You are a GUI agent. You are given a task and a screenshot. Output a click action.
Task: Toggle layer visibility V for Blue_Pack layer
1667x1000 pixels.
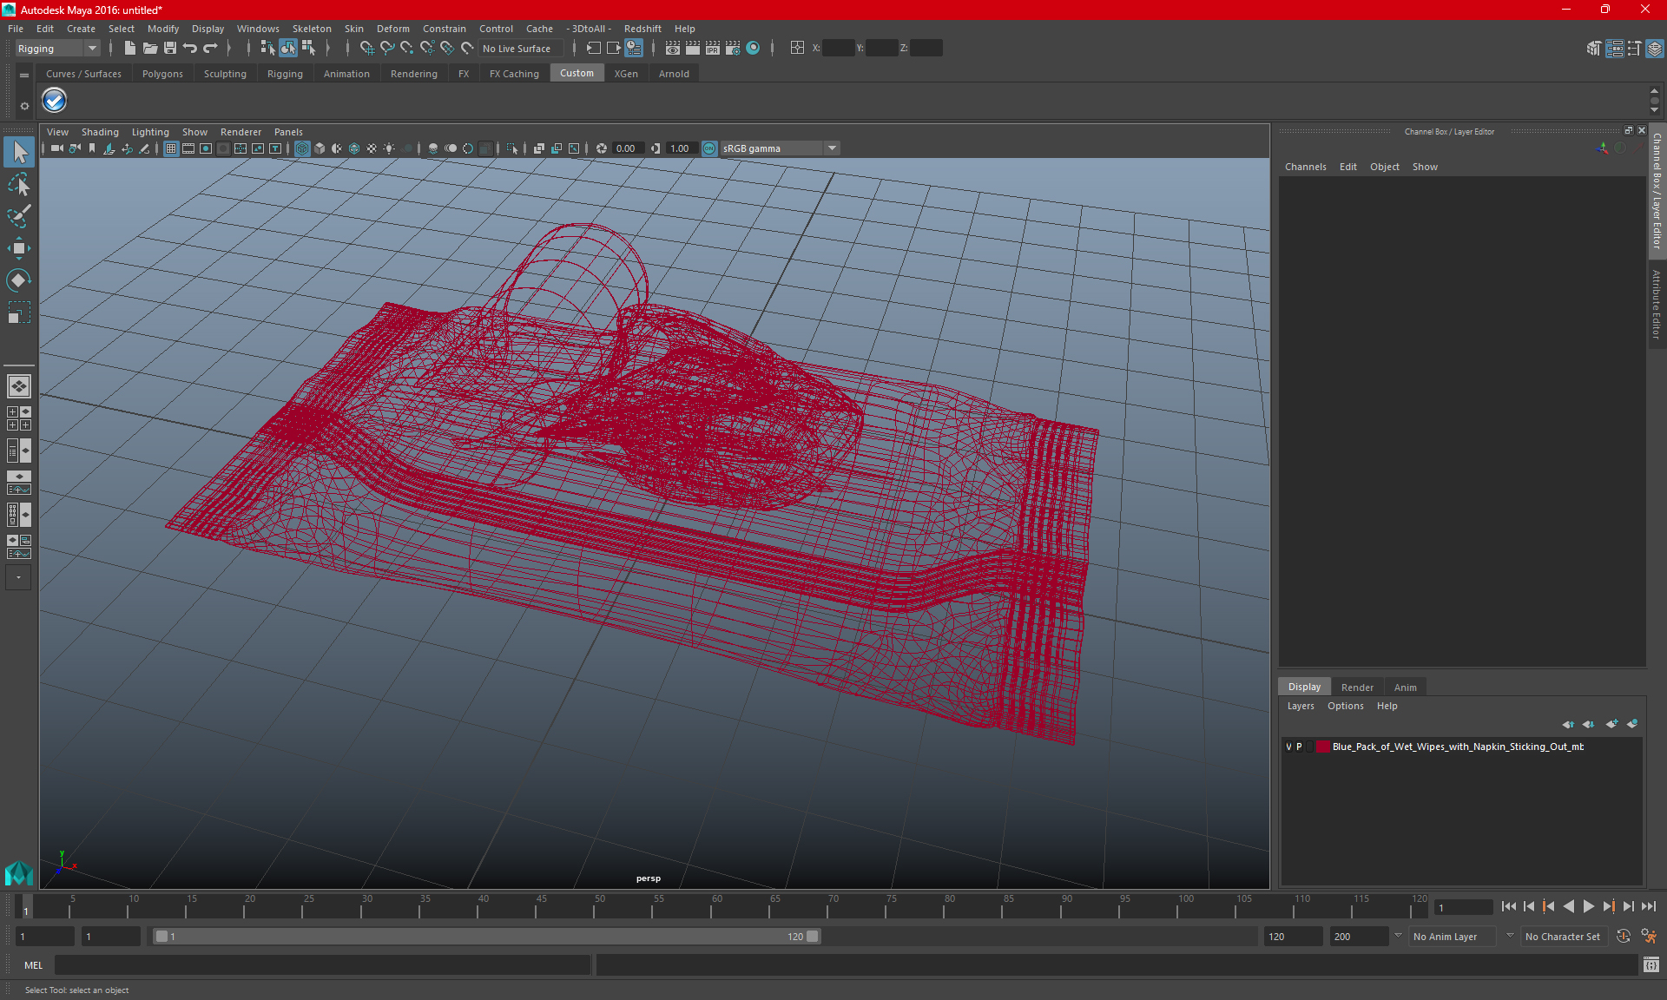pos(1288,747)
